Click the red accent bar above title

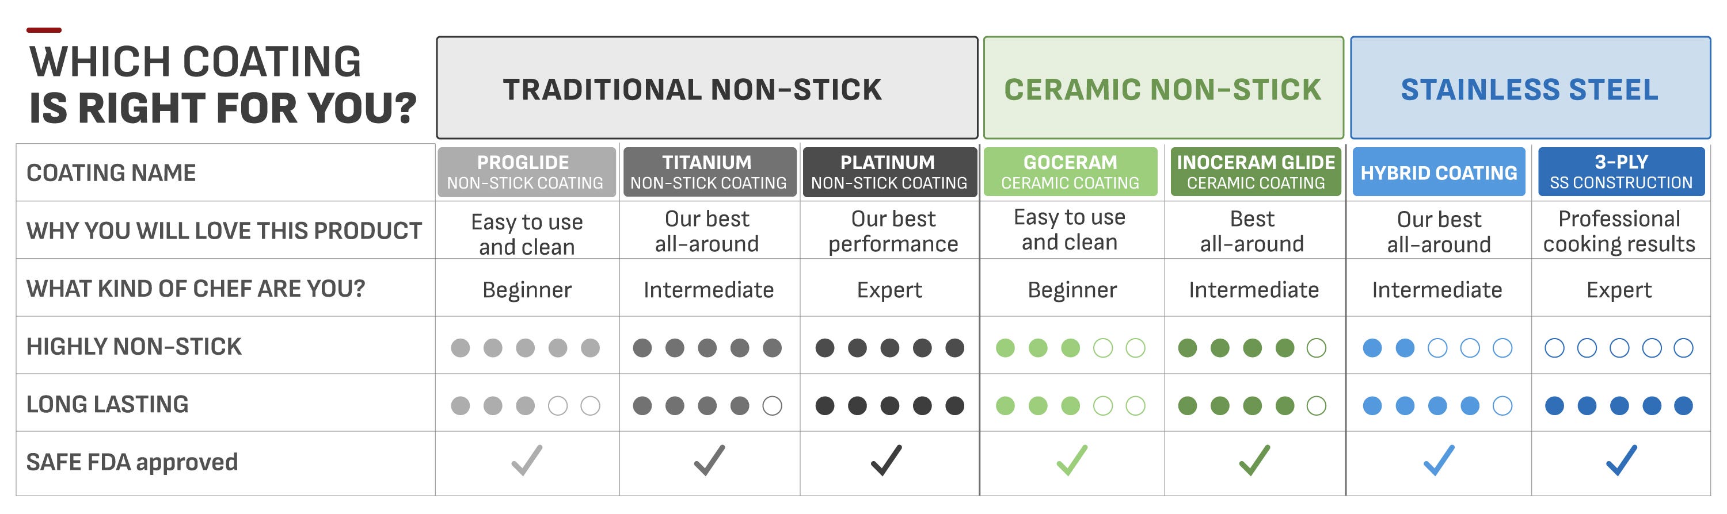(44, 30)
